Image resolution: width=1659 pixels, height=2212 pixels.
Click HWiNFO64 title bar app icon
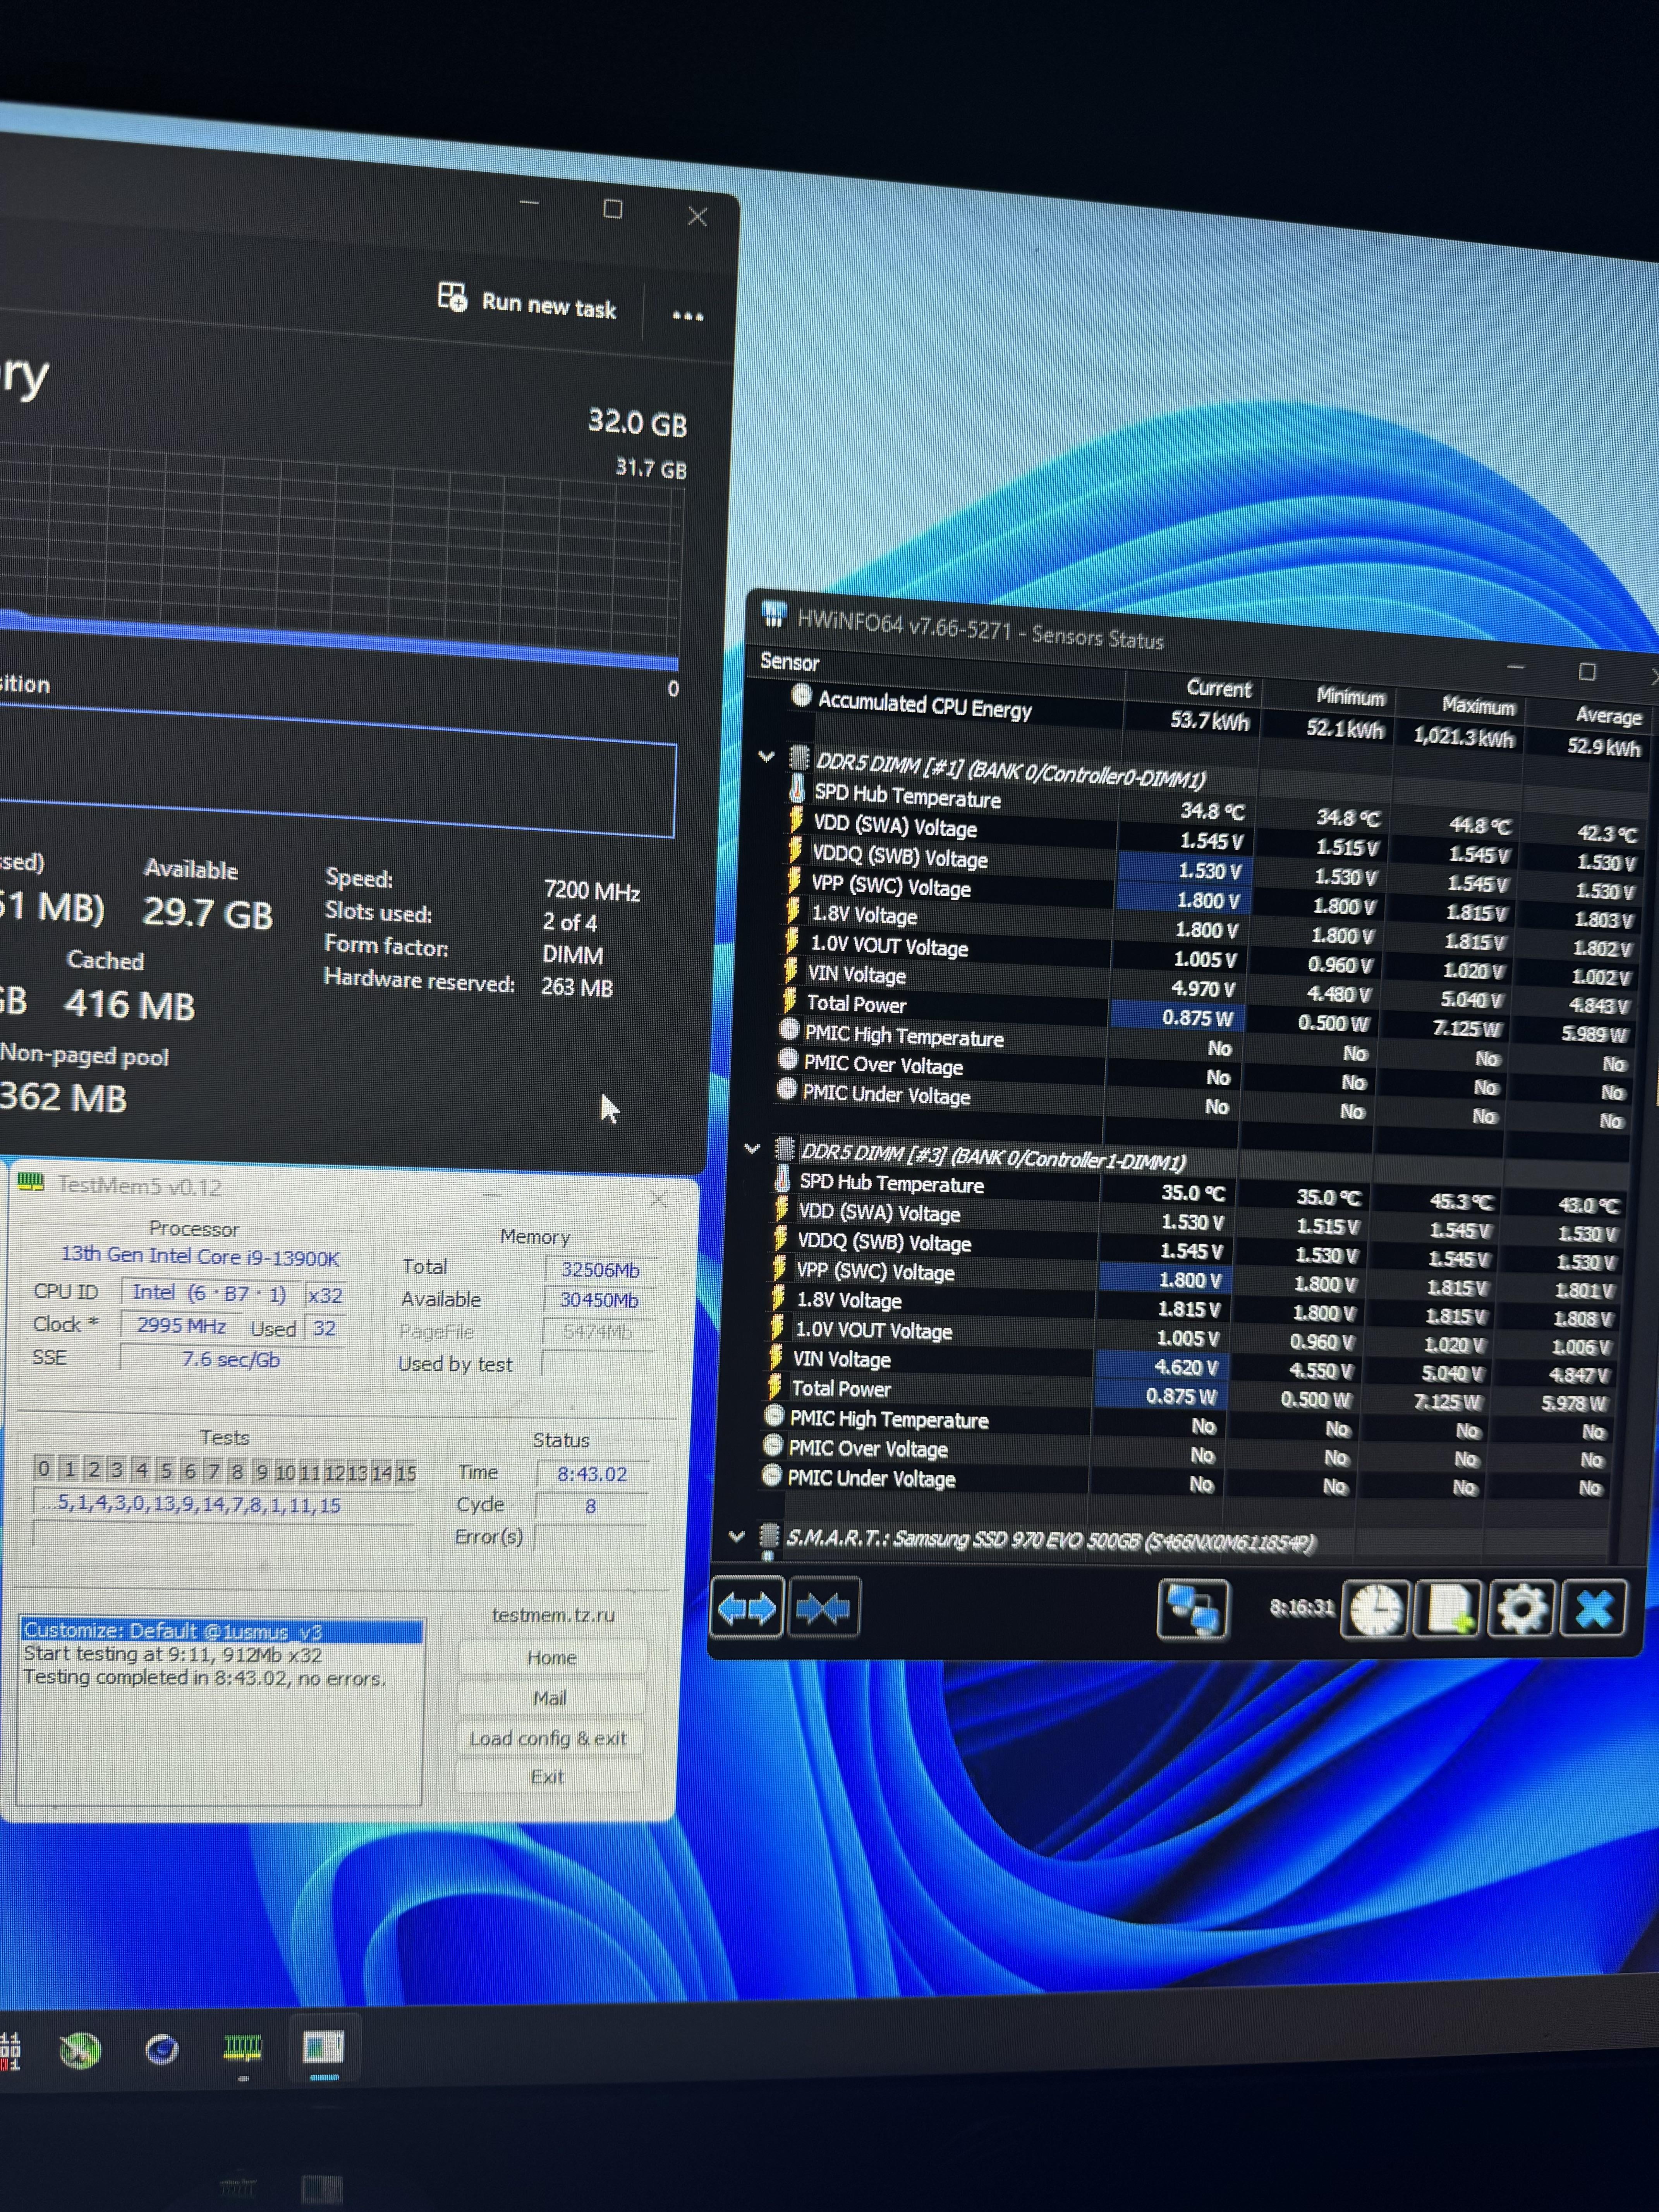coord(774,615)
